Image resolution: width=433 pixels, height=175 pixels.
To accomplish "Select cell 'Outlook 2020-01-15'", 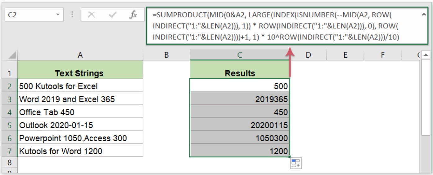I will 80,125.
